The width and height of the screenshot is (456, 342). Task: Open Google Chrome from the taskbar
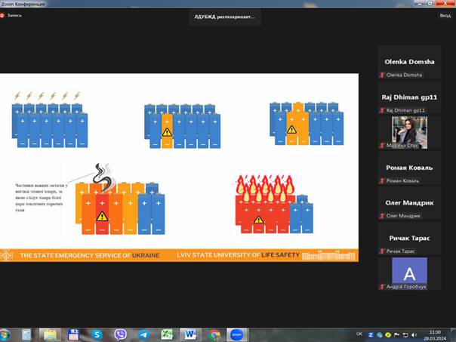click(x=214, y=334)
